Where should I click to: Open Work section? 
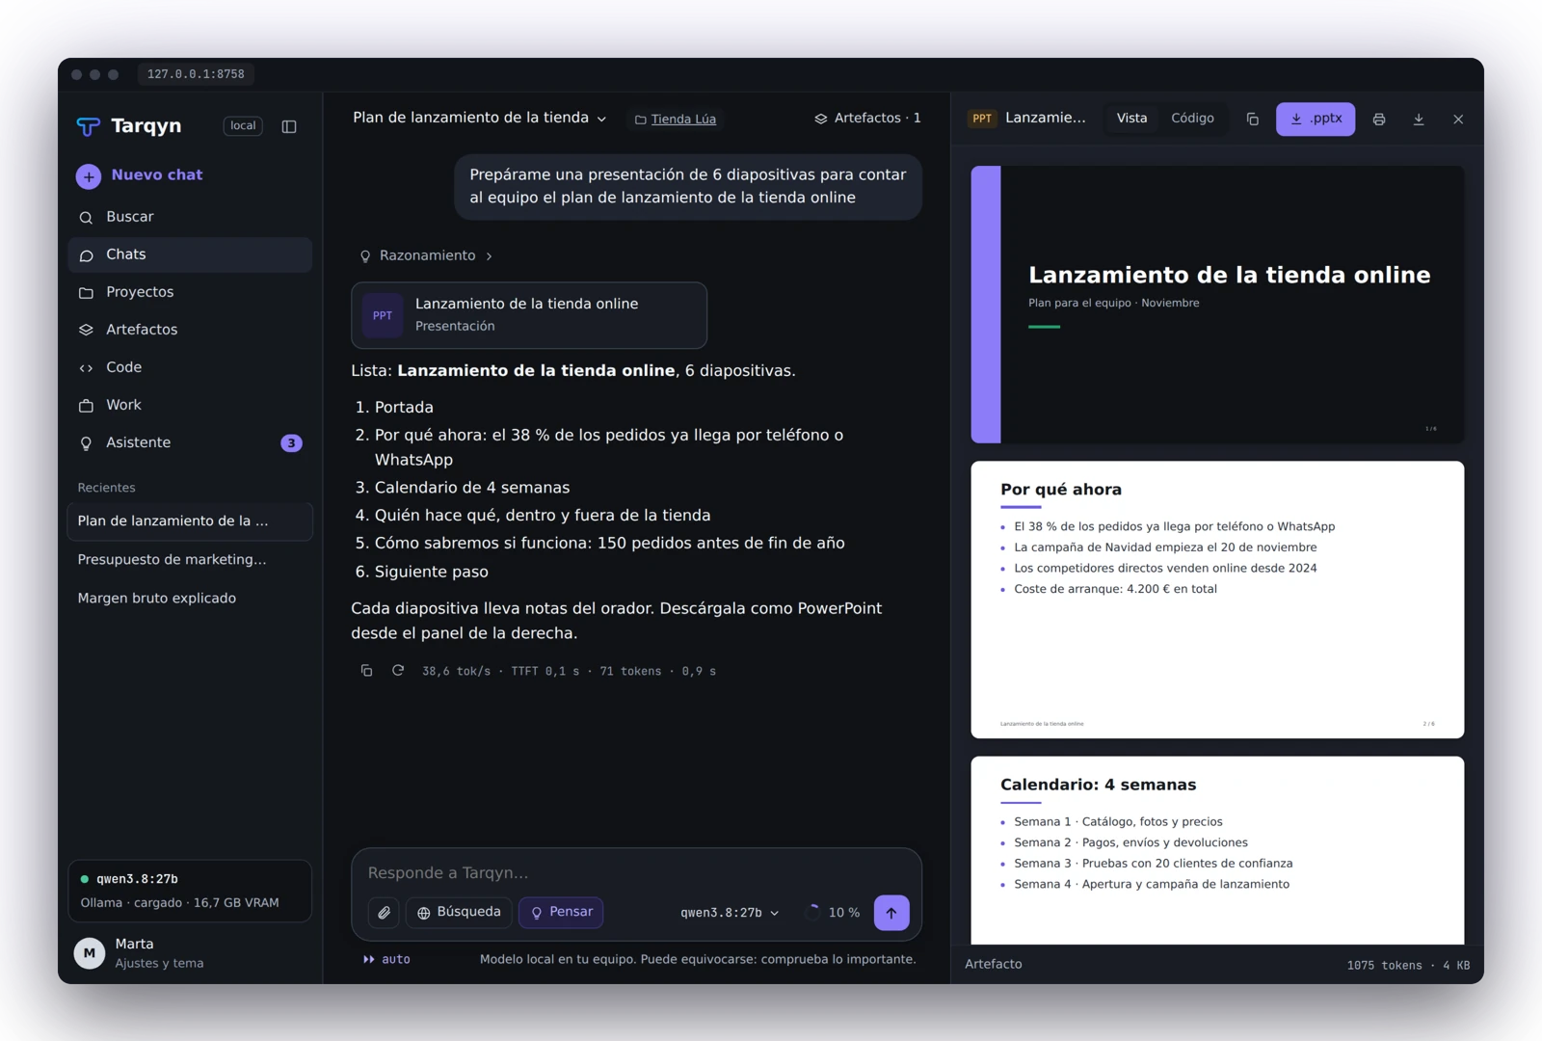click(x=190, y=405)
